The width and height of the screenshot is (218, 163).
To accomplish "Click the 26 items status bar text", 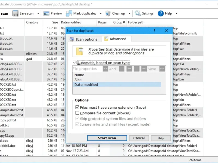I will click(x=195, y=160).
